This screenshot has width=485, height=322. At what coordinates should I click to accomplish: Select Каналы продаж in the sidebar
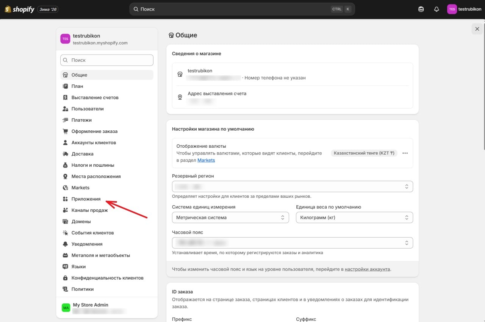(107, 210)
